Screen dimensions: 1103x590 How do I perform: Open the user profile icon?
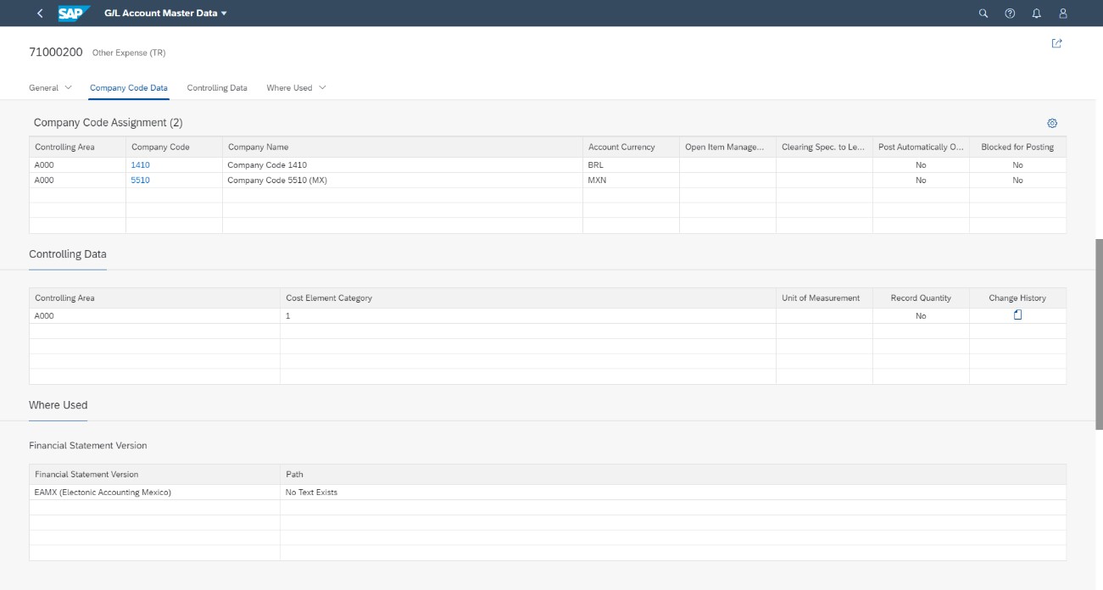[1063, 14]
